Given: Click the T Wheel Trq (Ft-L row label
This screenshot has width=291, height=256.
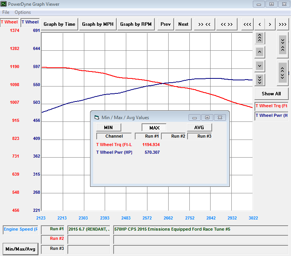Looking at the screenshot, I should (114, 145).
